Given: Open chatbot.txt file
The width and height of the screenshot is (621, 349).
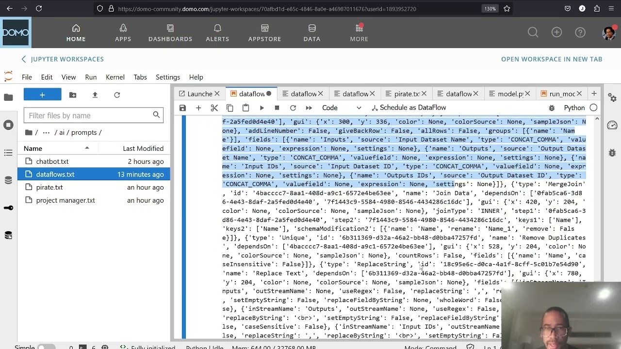Looking at the screenshot, I should pyautogui.click(x=94, y=161).
